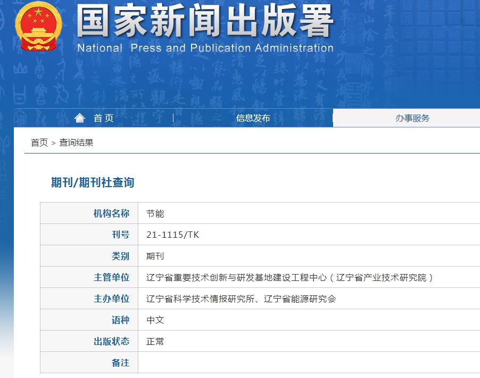Select the 机构名称 value 节能
The height and width of the screenshot is (378, 480).
[x=155, y=213]
